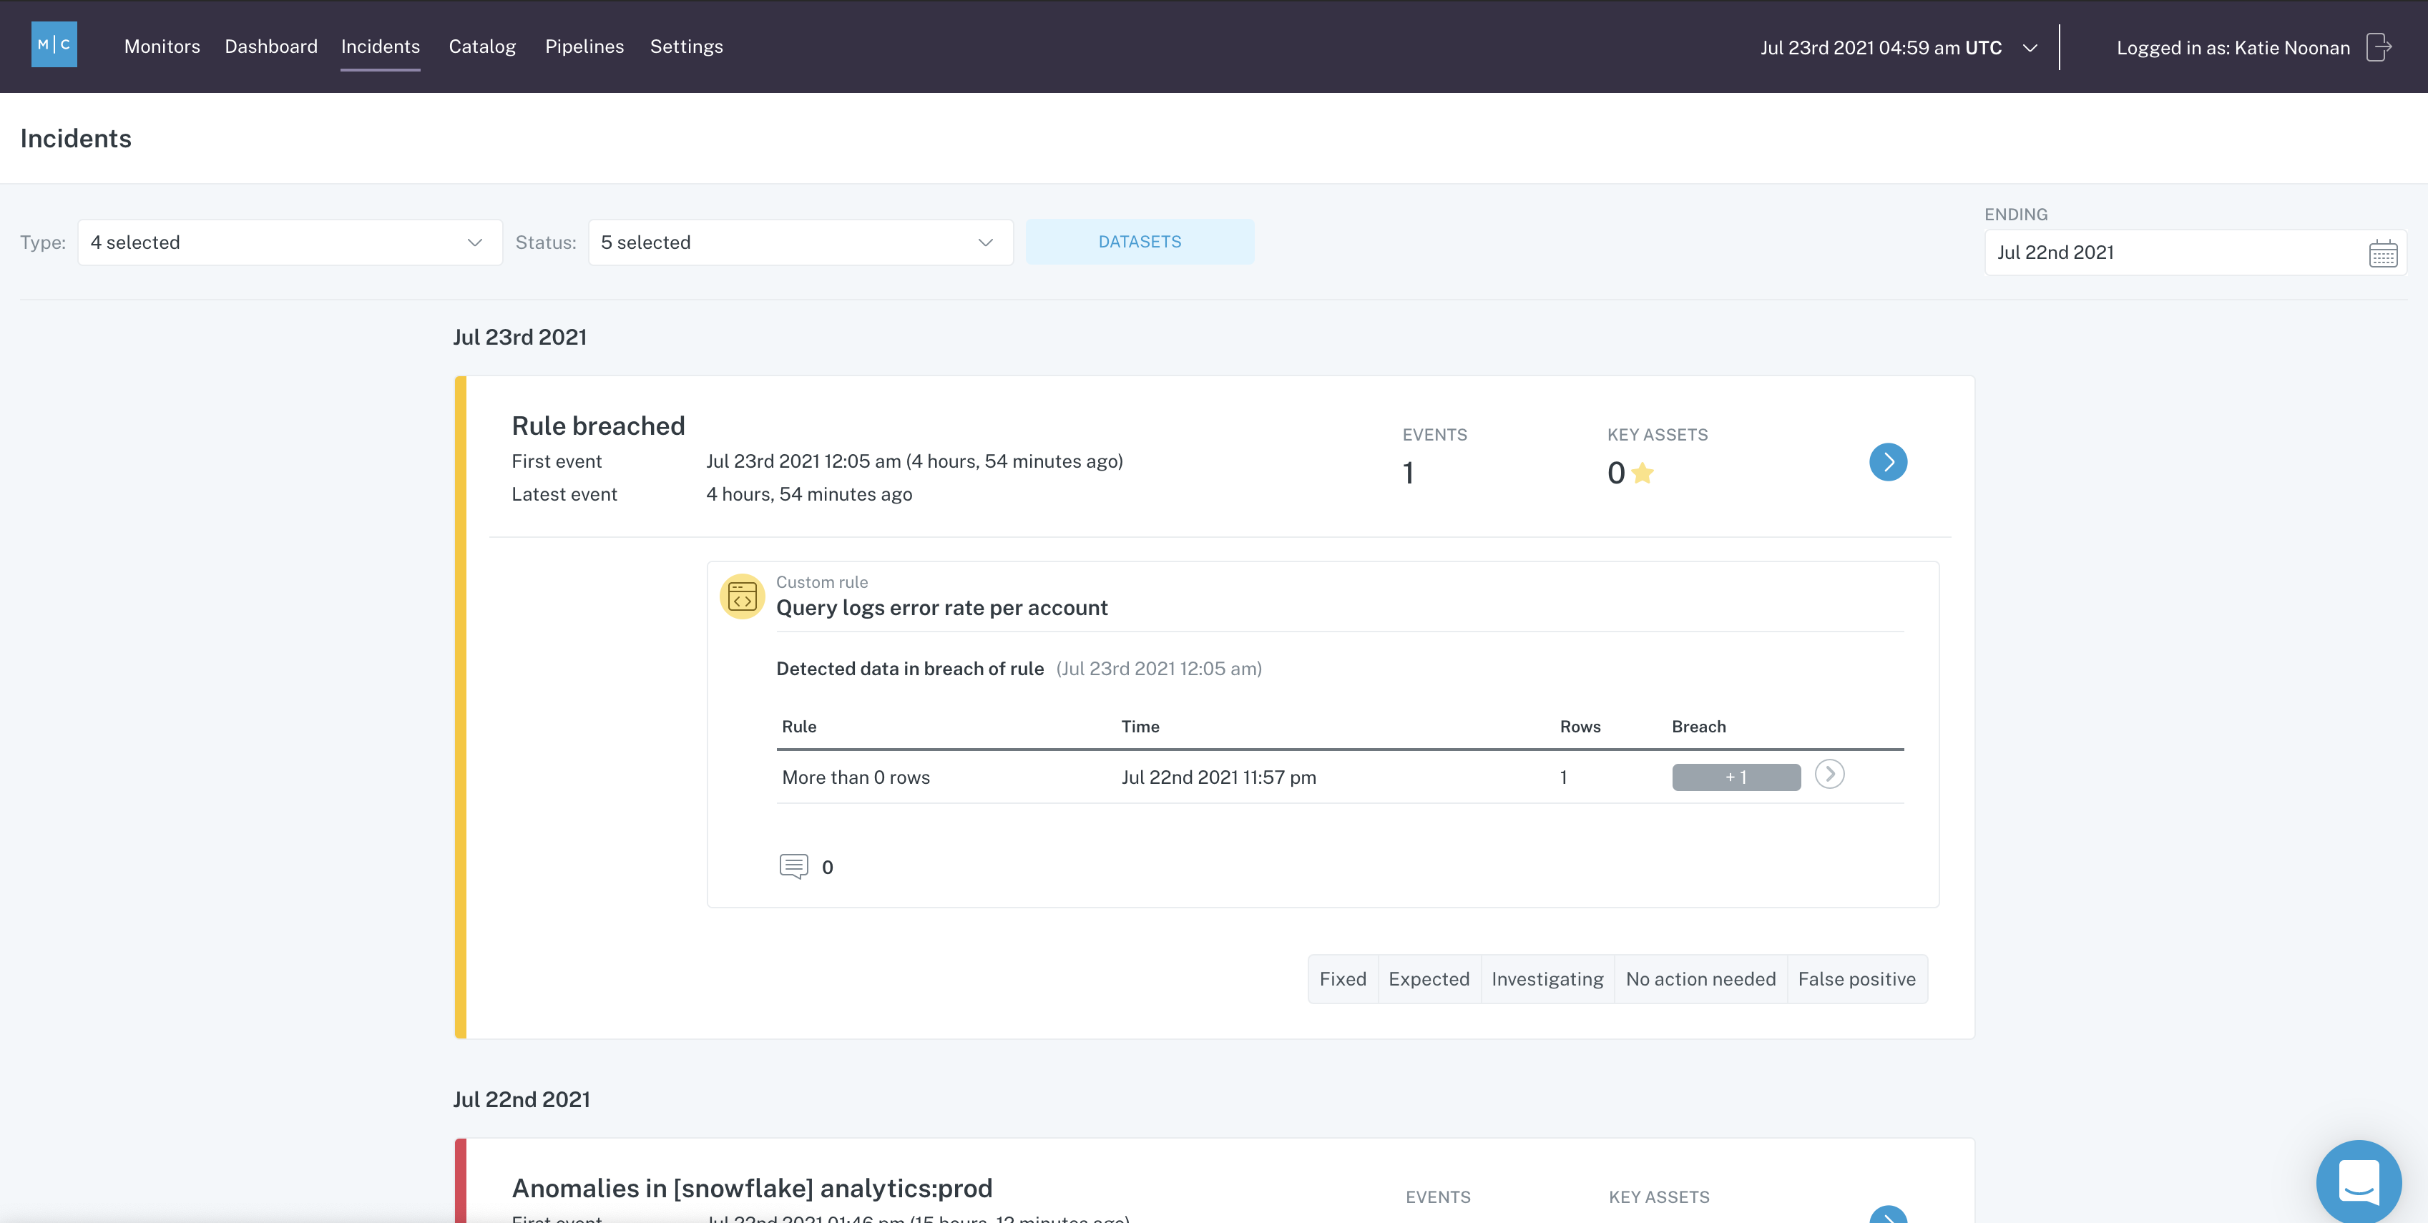Click the gray circled arrow in Breach row
Screen dimensions: 2428x1223
tap(1829, 775)
